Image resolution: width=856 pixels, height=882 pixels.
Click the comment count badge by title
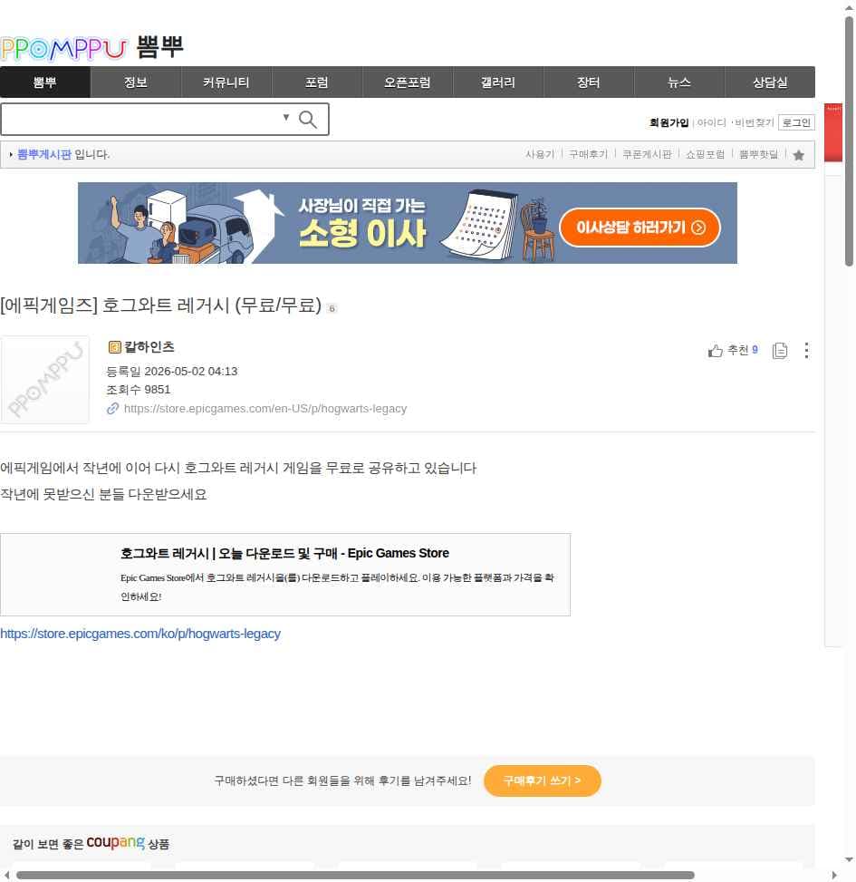tap(332, 308)
